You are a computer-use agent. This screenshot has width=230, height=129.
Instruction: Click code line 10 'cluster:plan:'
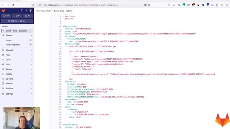[70, 26]
